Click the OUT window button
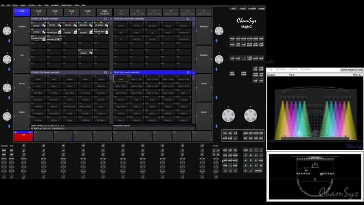The height and width of the screenshot is (205, 364). (x=238, y=39)
